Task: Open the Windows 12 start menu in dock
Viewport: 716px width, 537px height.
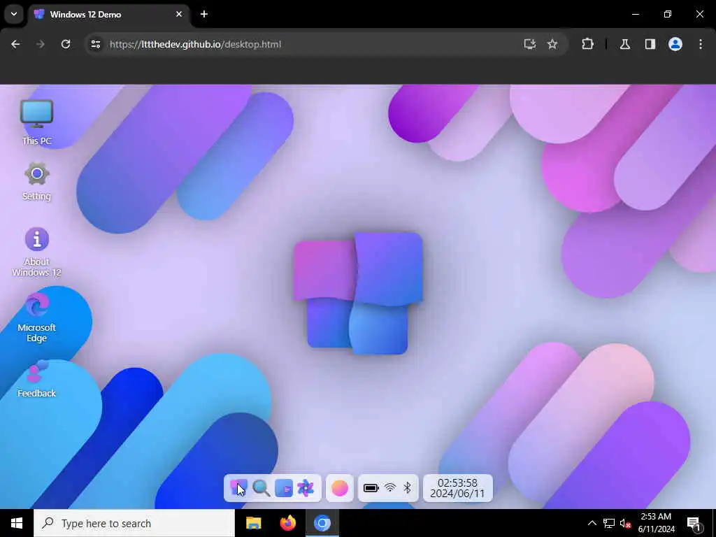Action: click(238, 488)
